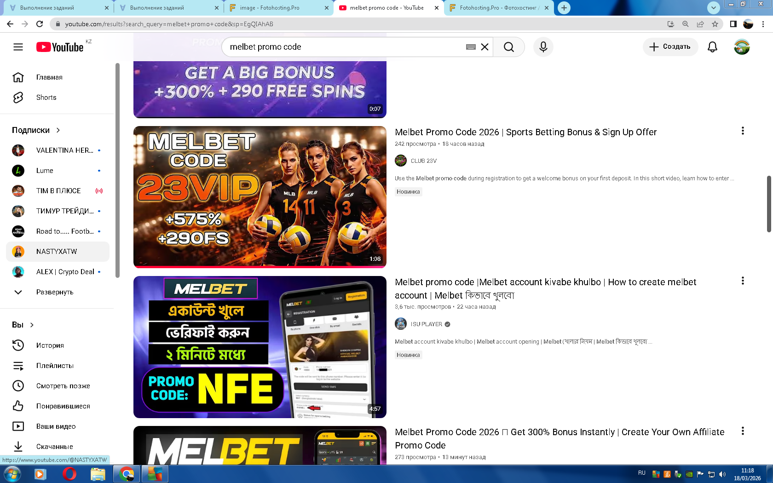
Task: Click the Создать button
Action: pyautogui.click(x=670, y=47)
